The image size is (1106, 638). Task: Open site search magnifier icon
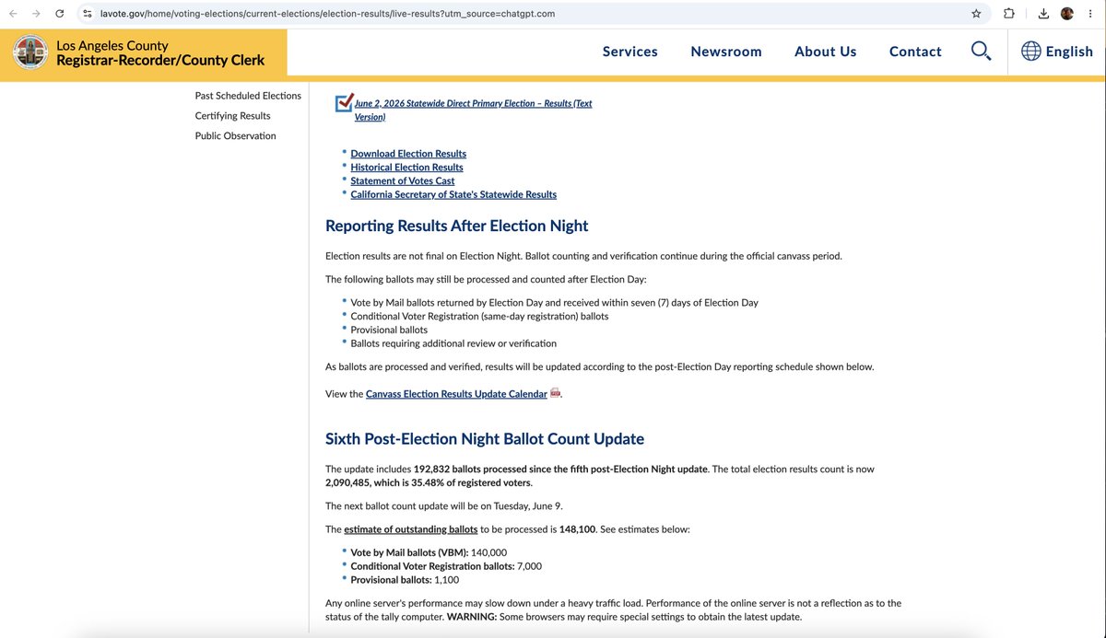(x=981, y=52)
